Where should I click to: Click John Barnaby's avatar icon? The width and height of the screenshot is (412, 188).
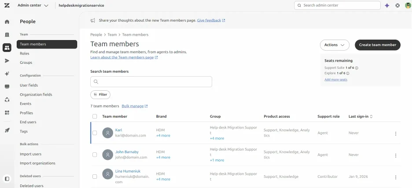pyautogui.click(x=107, y=155)
